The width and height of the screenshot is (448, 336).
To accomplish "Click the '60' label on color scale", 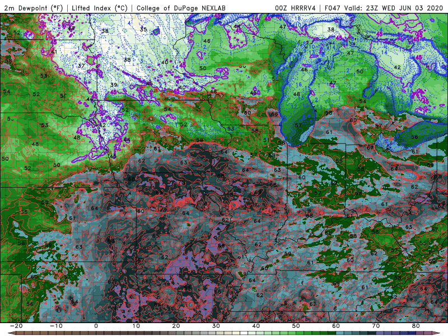I will [336, 326].
